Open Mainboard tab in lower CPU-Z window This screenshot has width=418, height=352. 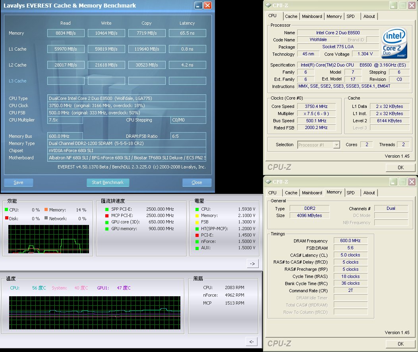(312, 193)
